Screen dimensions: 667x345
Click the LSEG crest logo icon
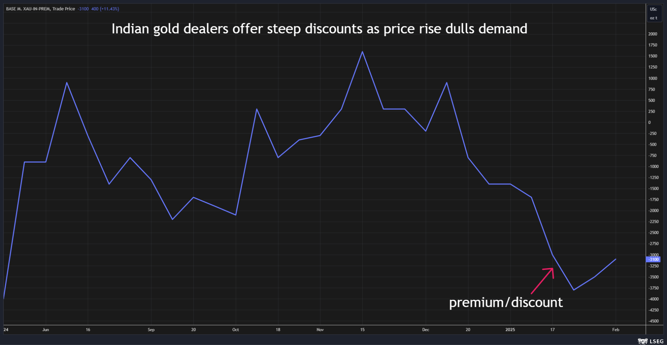point(643,341)
